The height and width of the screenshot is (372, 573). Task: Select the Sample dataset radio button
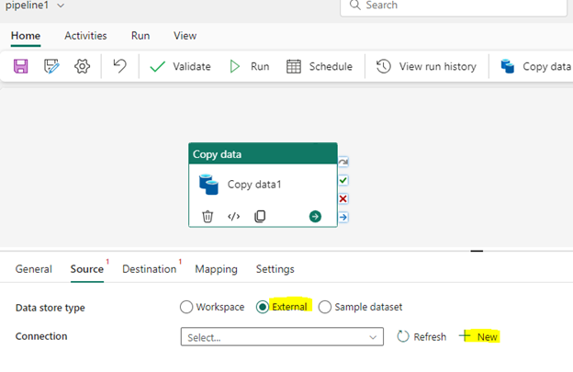tap(325, 307)
